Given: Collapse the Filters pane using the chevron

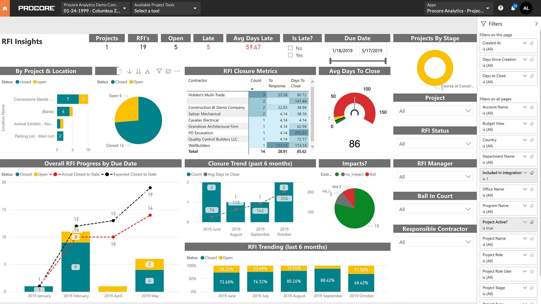Looking at the screenshot, I should [x=536, y=24].
